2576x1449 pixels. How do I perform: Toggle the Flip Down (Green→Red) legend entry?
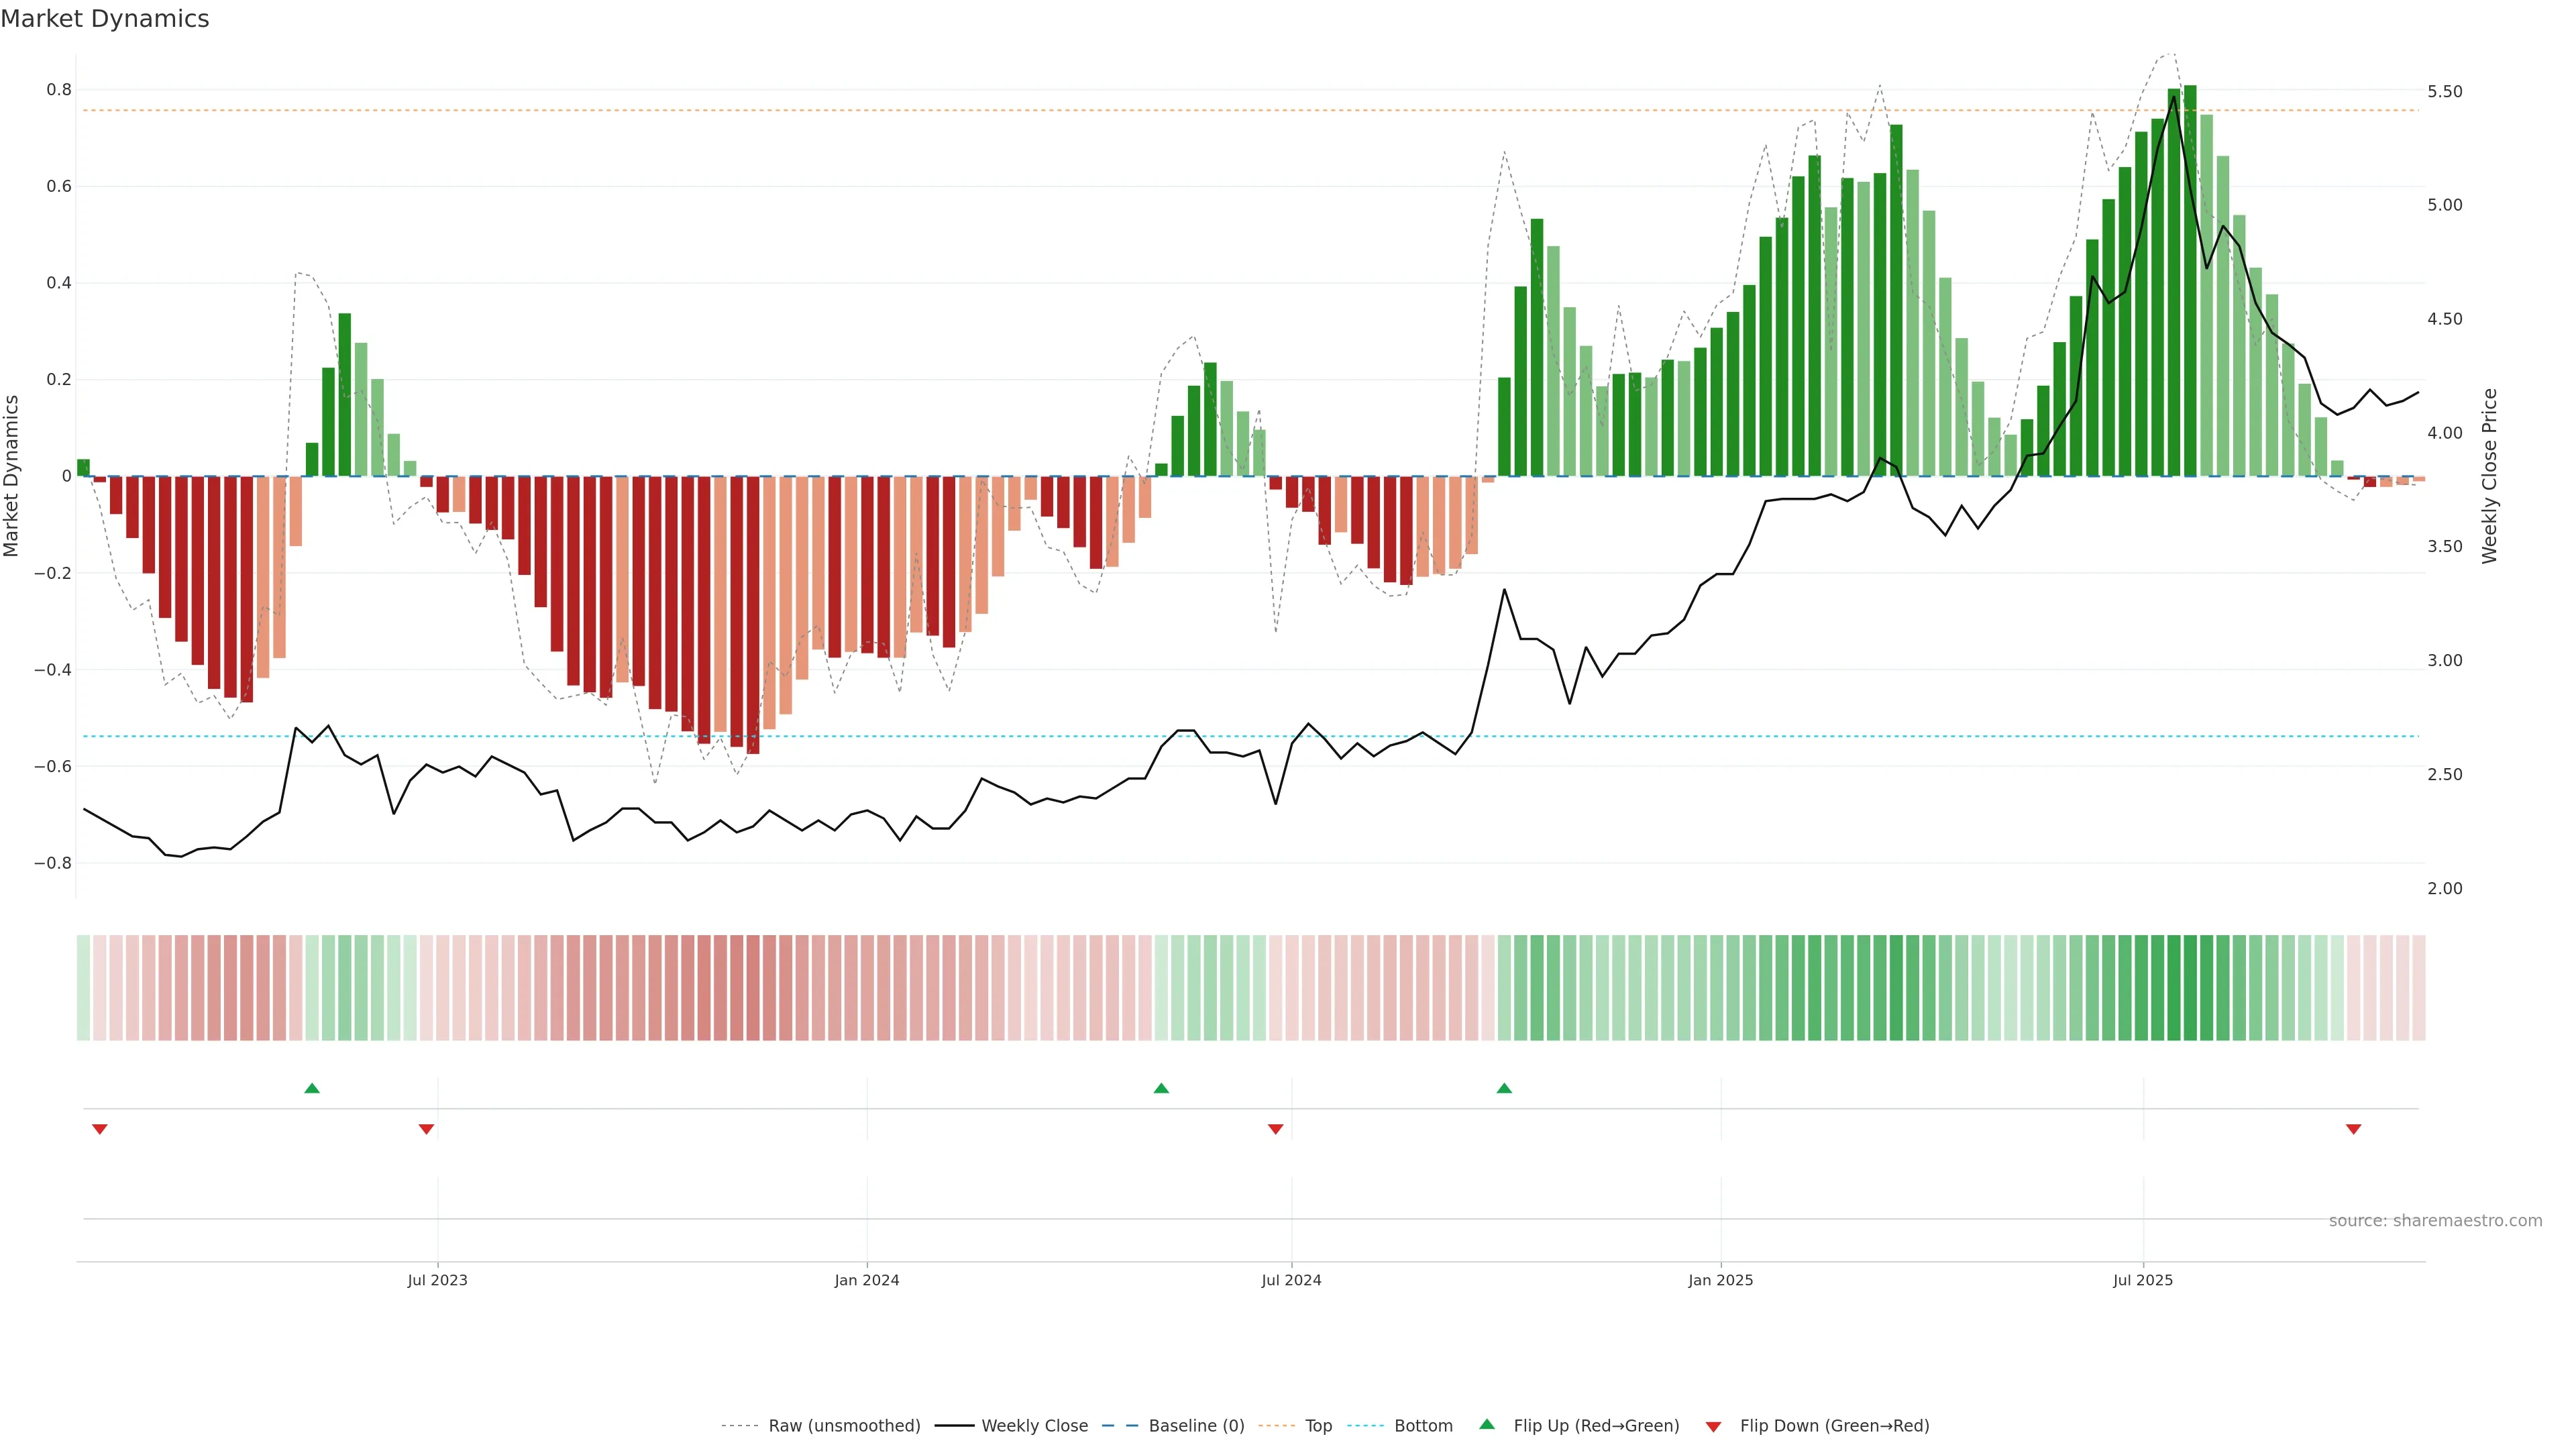(x=1834, y=1426)
